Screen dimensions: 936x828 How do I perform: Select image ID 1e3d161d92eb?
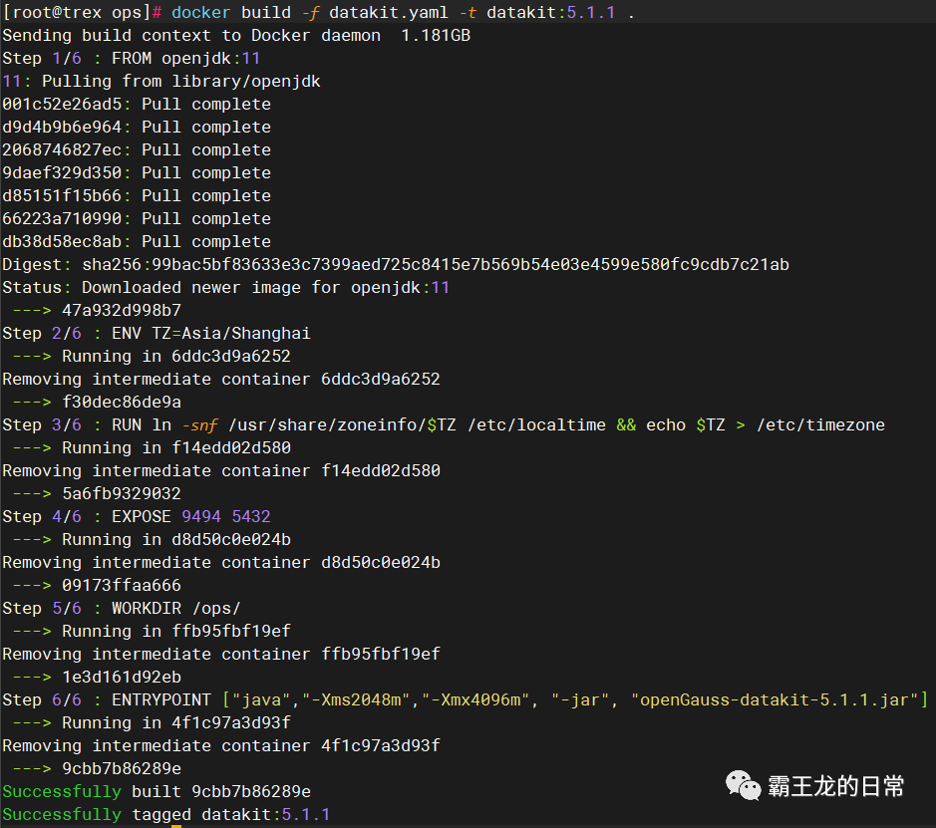pos(122,678)
